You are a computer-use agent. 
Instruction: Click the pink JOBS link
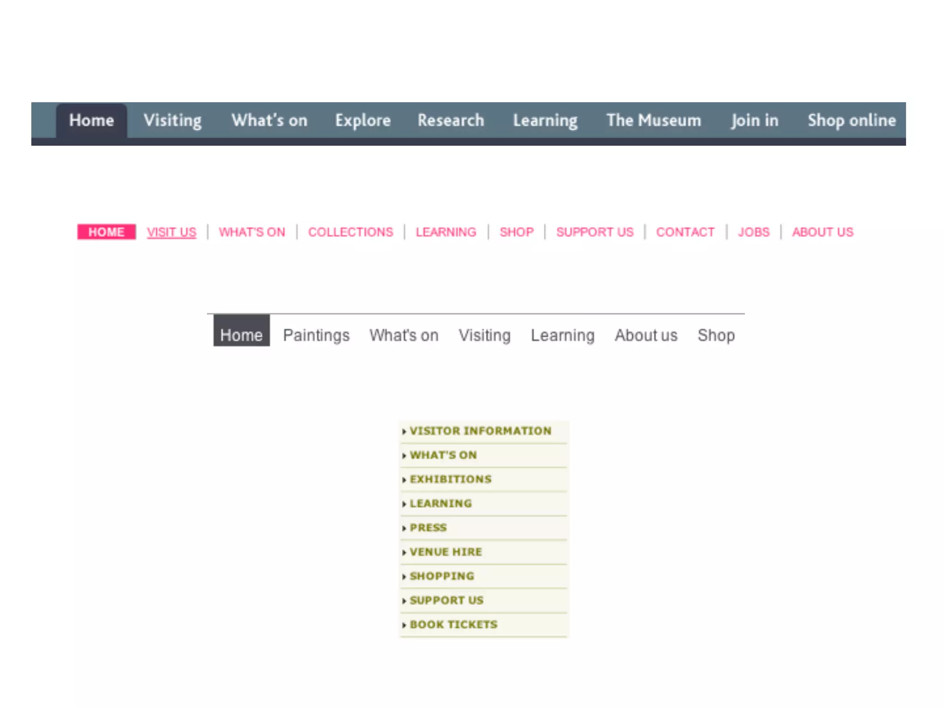754,232
